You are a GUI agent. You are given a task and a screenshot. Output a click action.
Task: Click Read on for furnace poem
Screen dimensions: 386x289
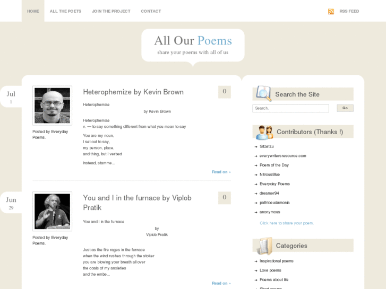pos(221,283)
